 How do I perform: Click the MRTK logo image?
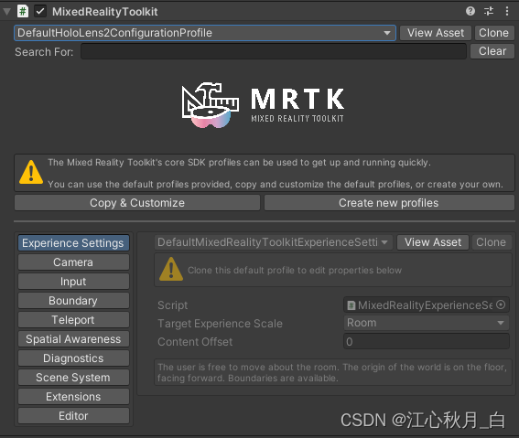click(263, 105)
